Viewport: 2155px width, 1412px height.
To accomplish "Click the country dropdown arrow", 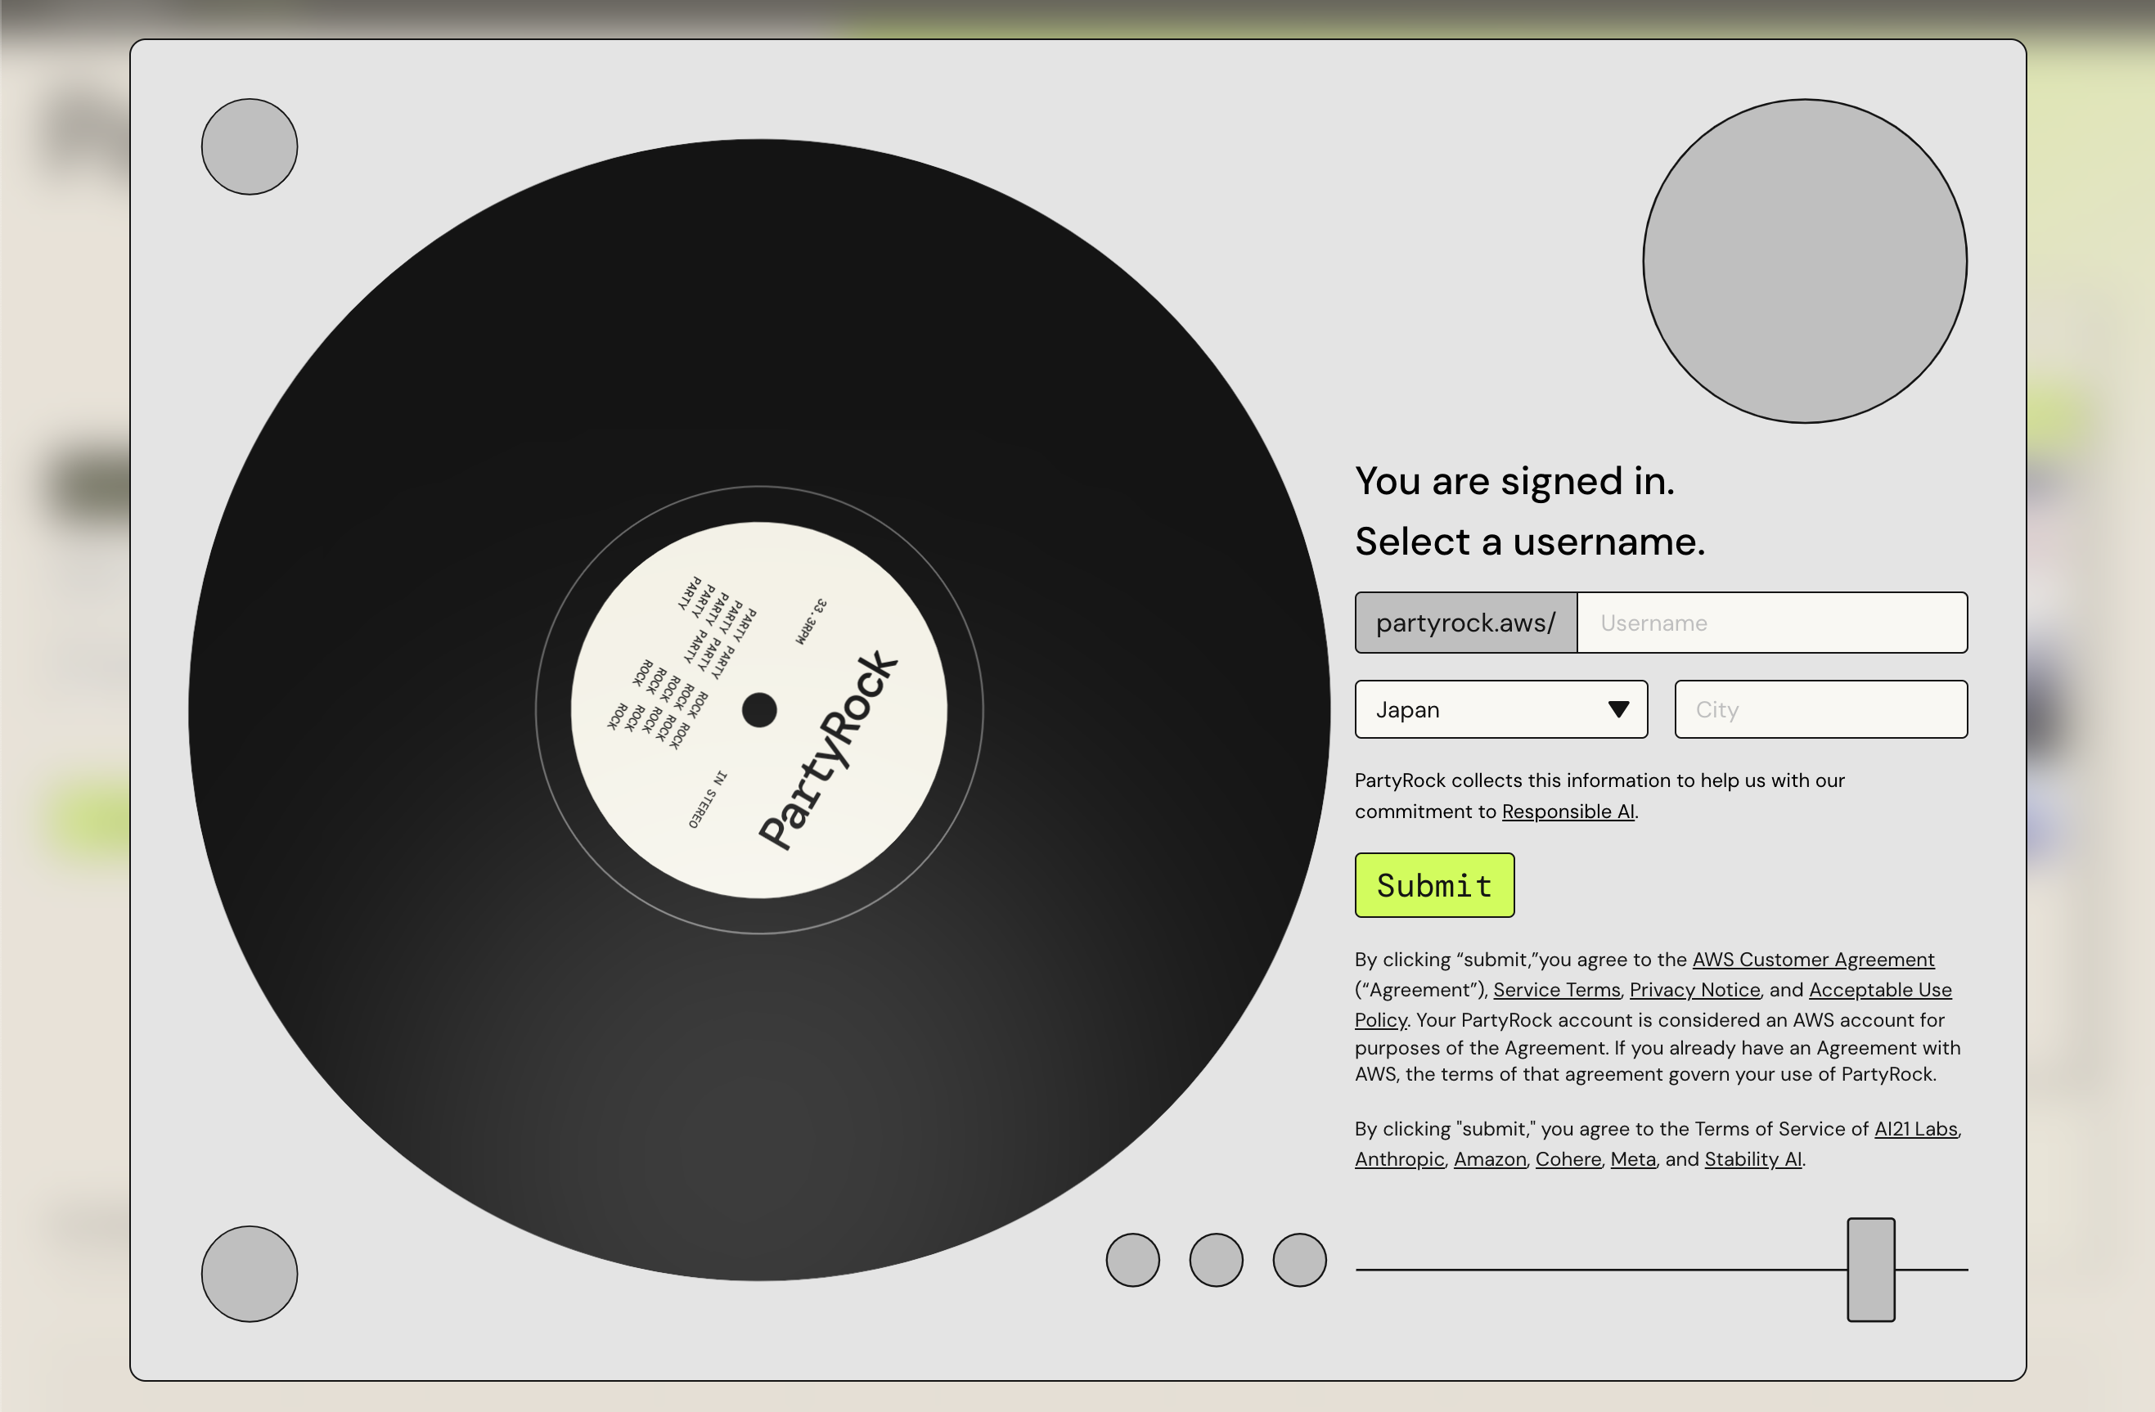I will 1618,709.
